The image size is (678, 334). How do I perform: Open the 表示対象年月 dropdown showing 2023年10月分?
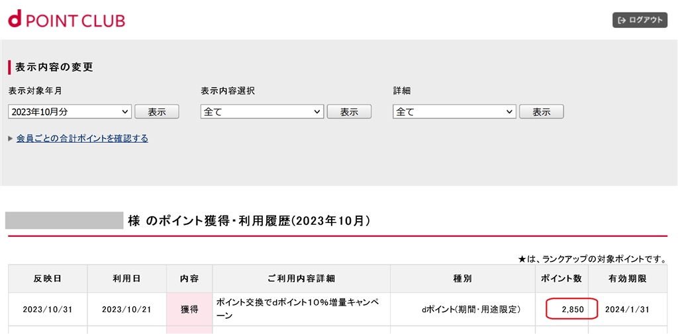70,112
